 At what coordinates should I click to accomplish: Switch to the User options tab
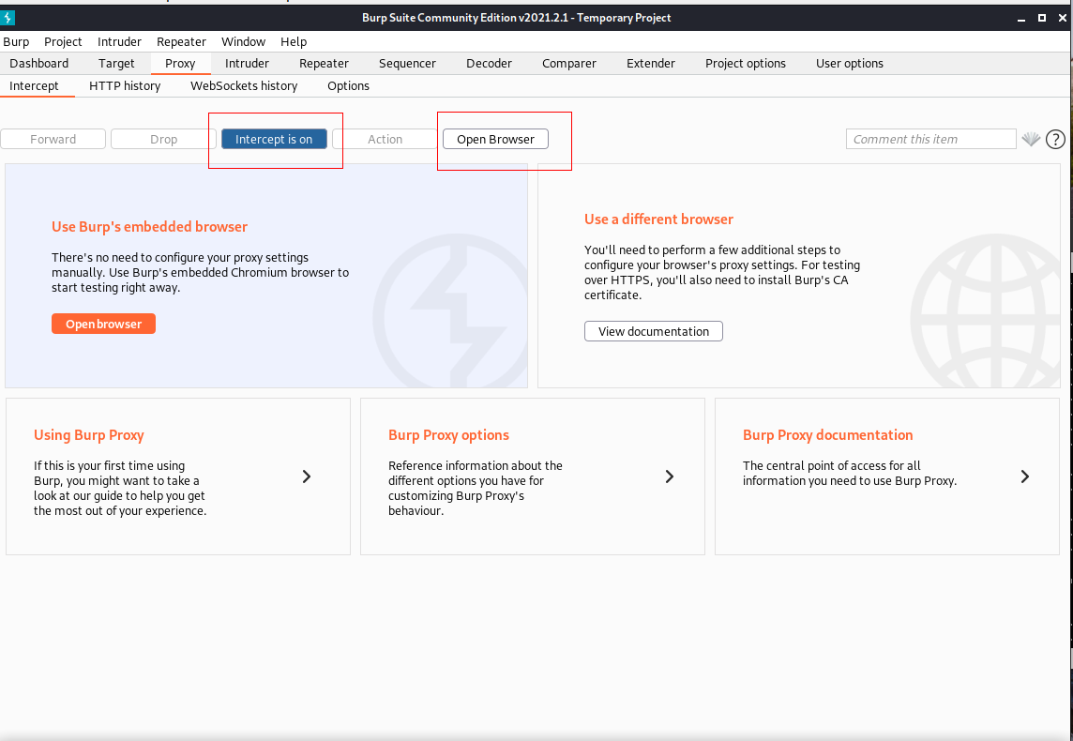[x=849, y=63]
